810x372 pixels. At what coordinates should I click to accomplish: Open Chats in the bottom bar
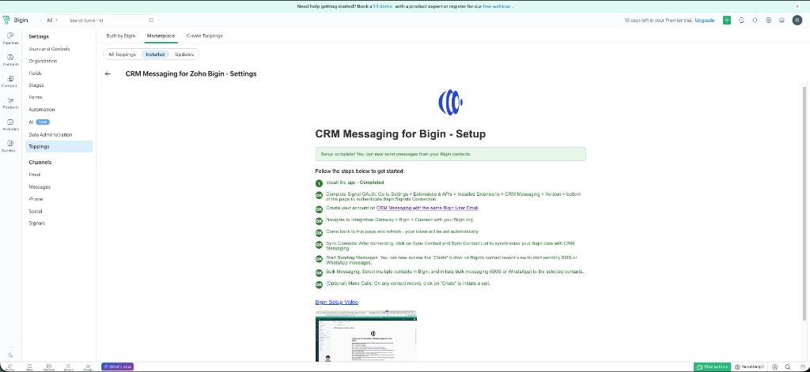(x=29, y=366)
